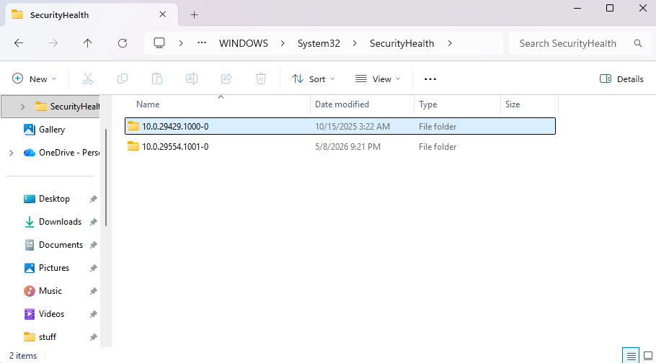Click pin icon beside Documents

pyautogui.click(x=93, y=245)
